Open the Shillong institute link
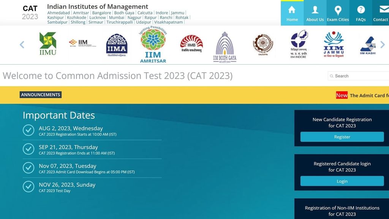The width and height of the screenshot is (389, 219). click(x=78, y=22)
